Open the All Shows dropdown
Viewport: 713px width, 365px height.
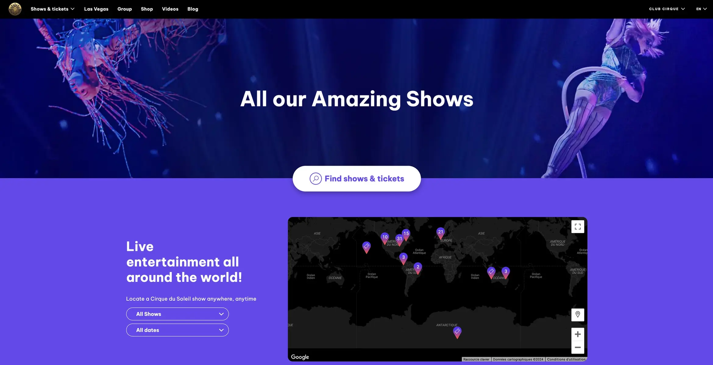coord(177,314)
